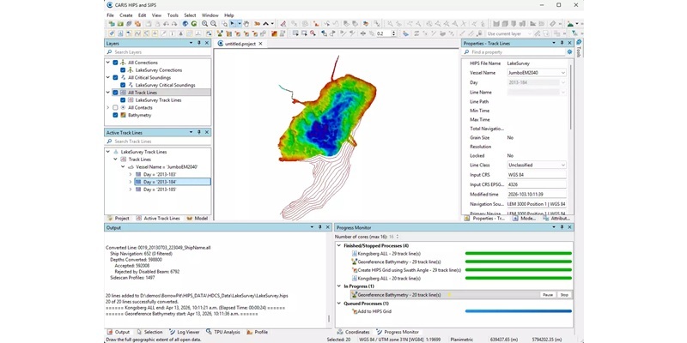687x343 pixels.
Task: Click the Redo arrow icon
Action: pos(174,24)
